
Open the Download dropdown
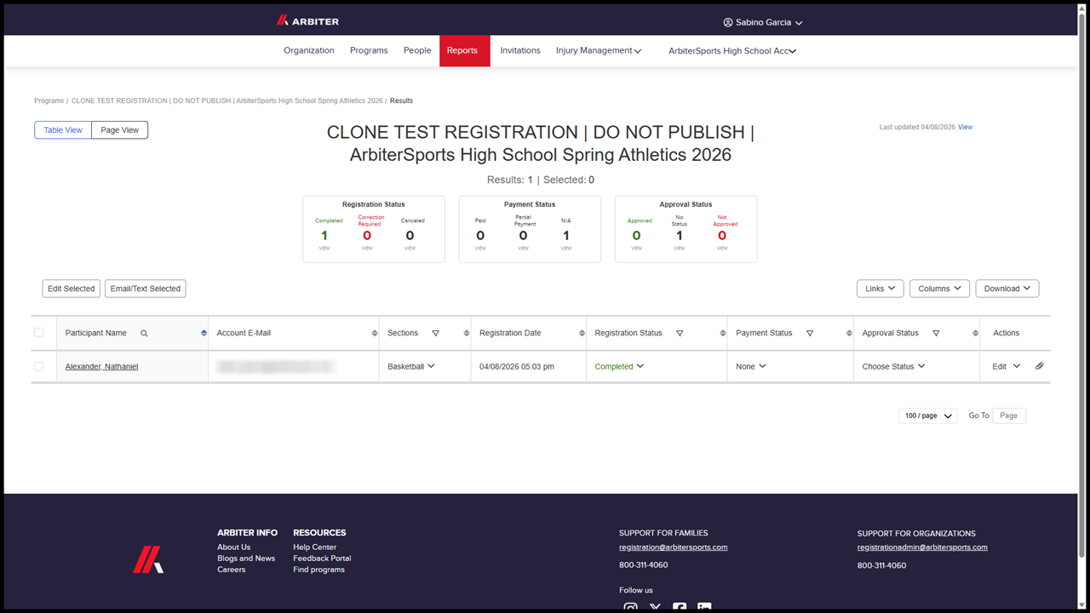coord(1007,289)
